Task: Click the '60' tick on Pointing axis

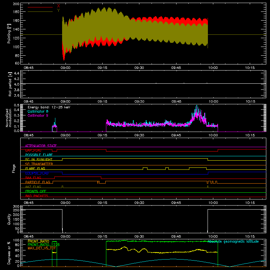Action: point(17,63)
